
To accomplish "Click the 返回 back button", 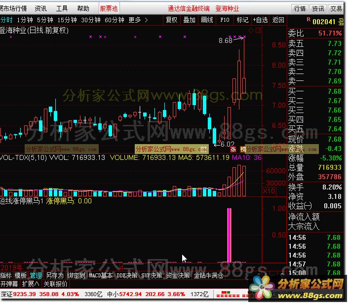I will [x=278, y=20].
